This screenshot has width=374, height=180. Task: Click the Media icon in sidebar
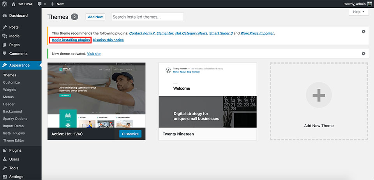[x=5, y=36]
